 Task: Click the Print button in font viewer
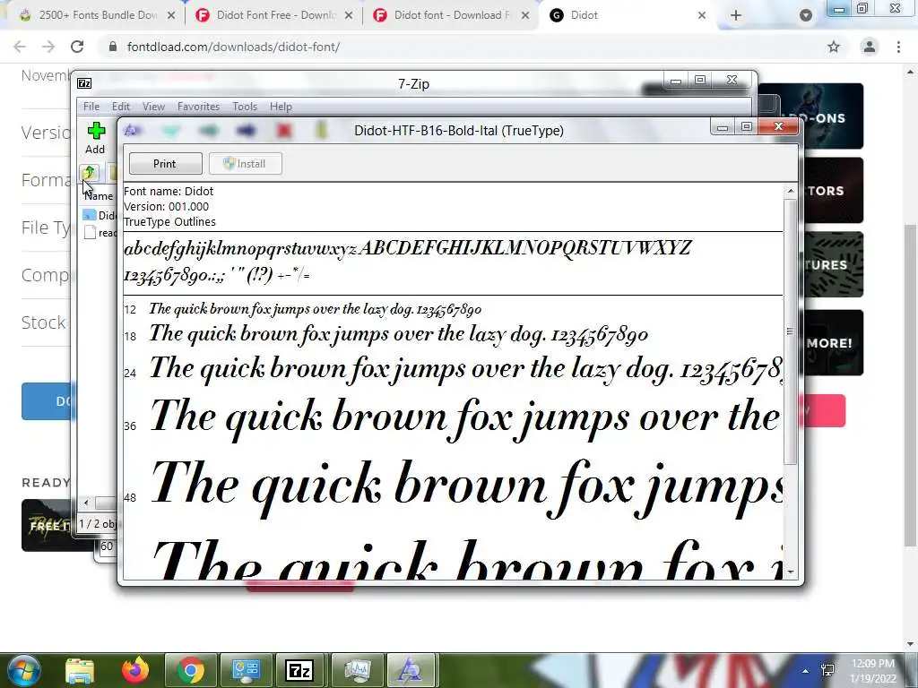point(165,164)
